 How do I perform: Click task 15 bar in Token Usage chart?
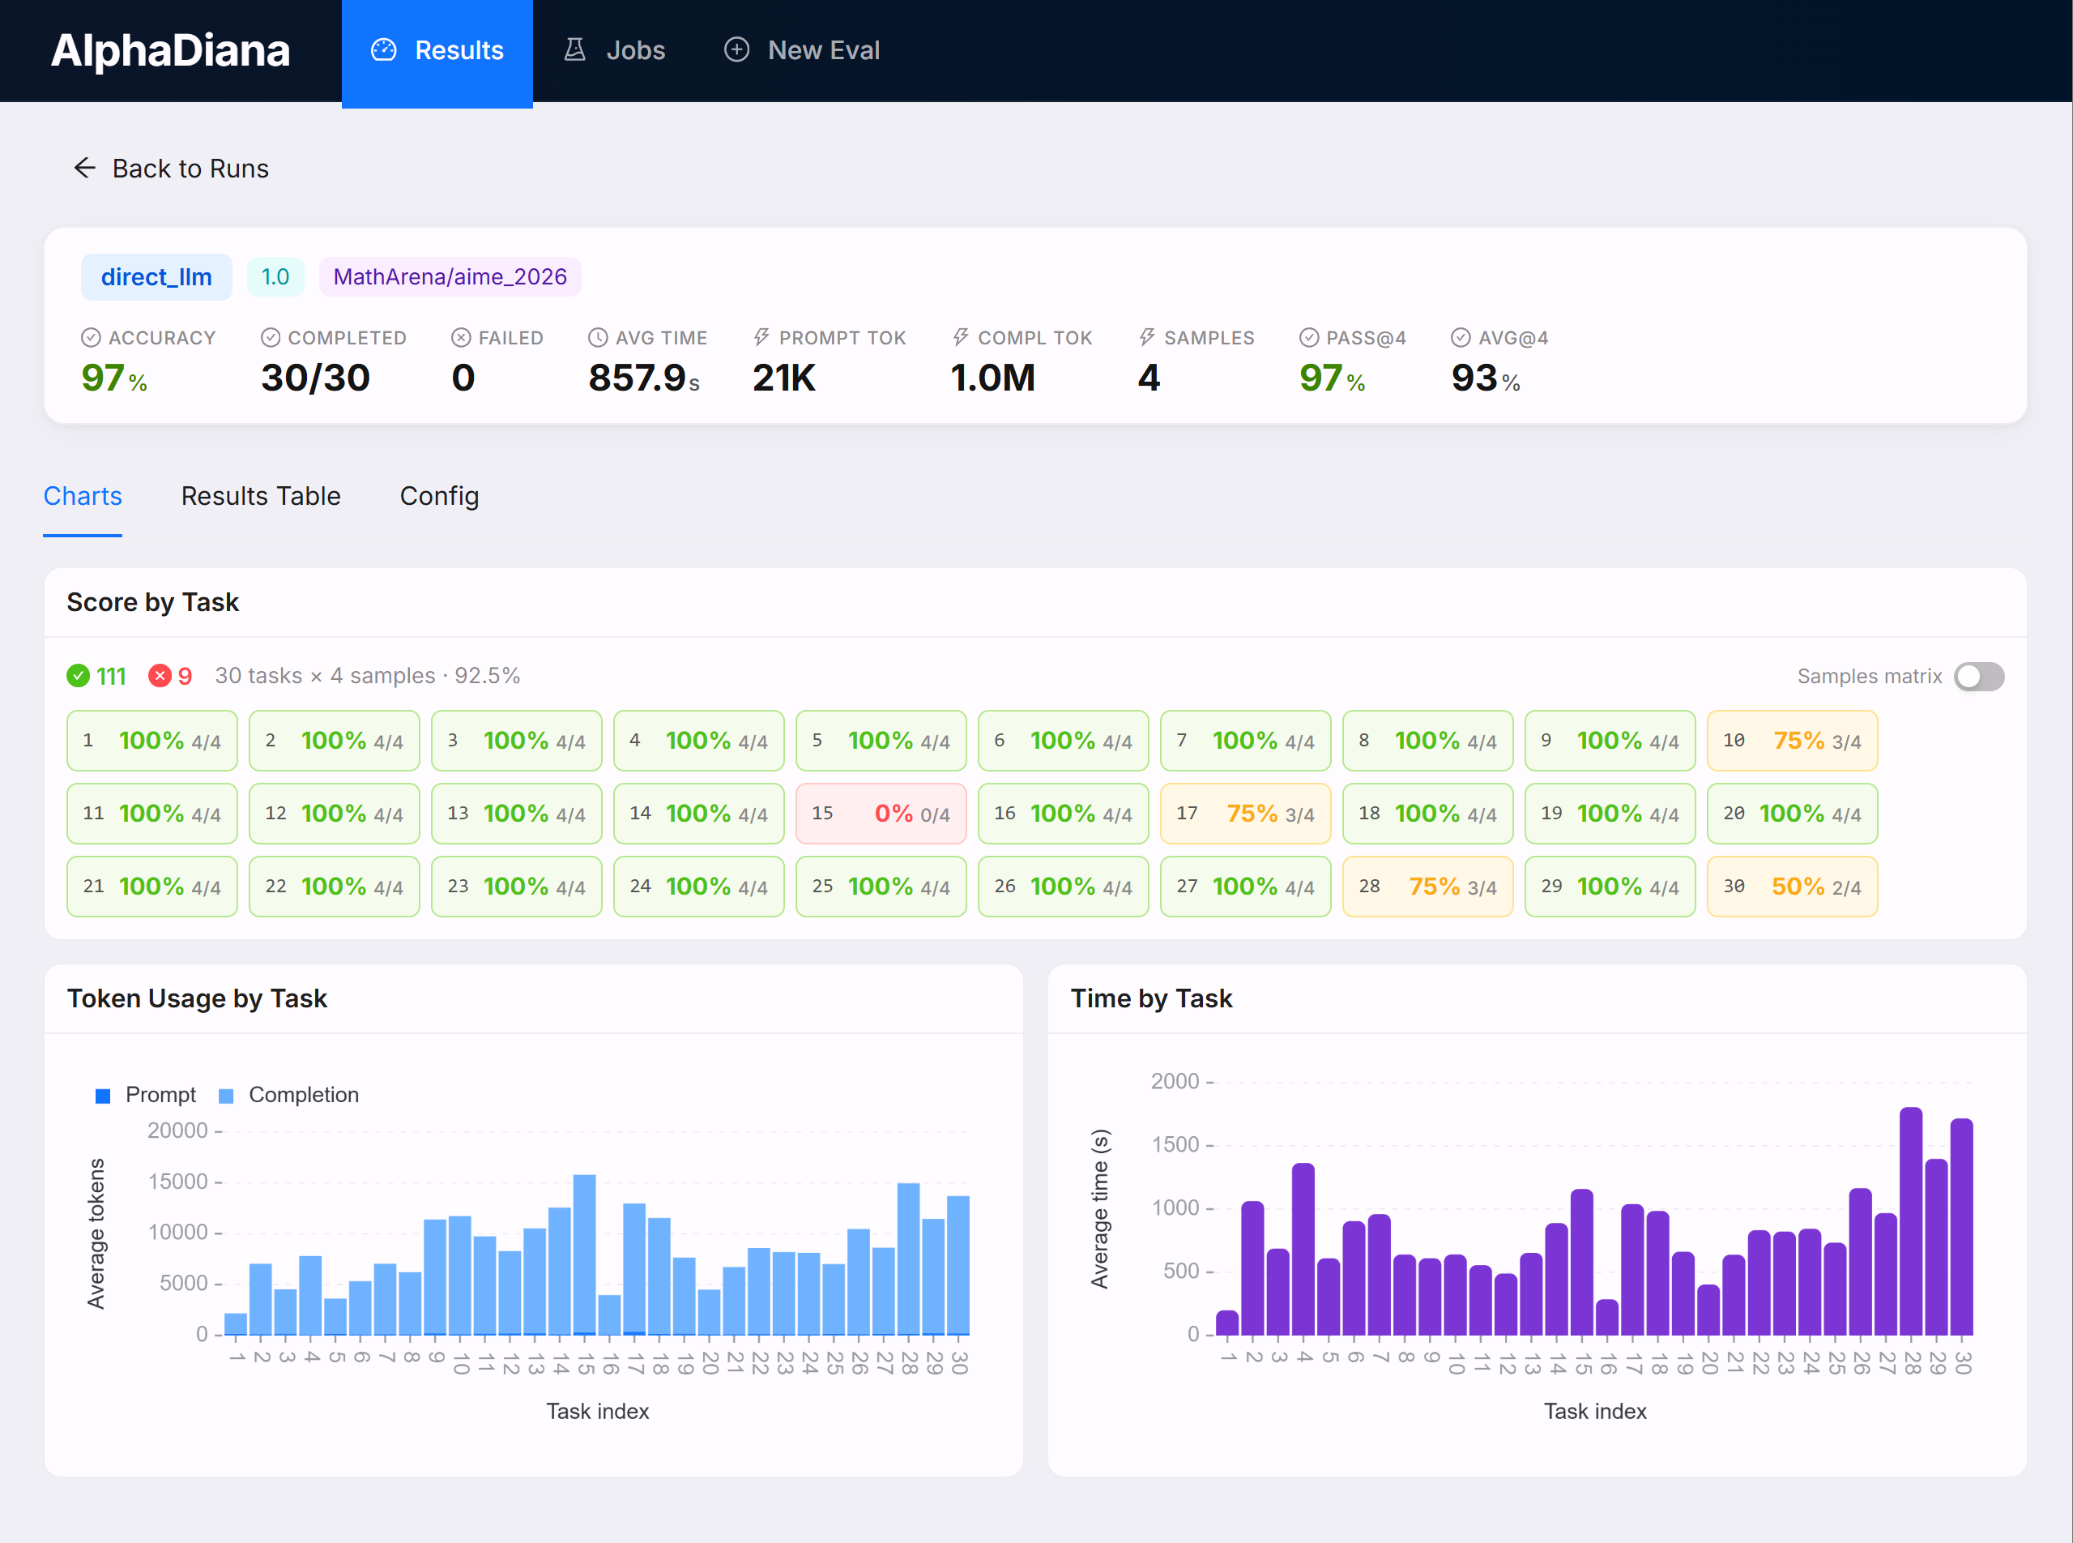click(585, 1254)
